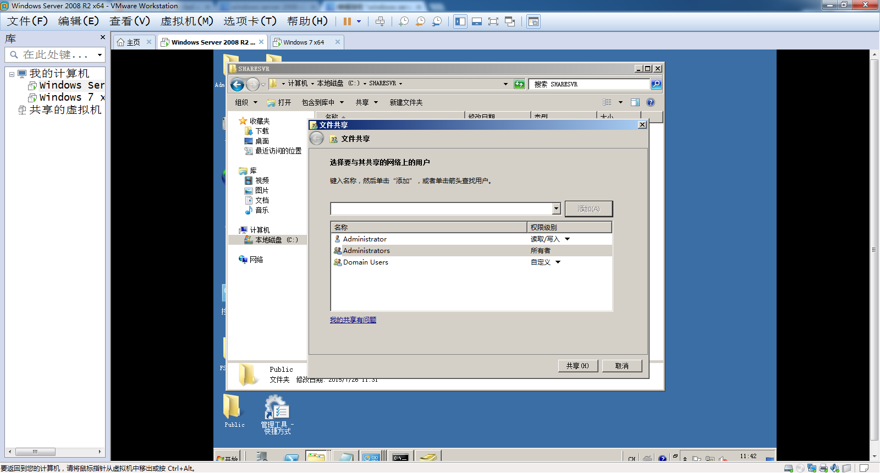Viewport: 880px width, 473px height.
Task: Open the 虚拟机(M) menu
Action: (x=186, y=21)
